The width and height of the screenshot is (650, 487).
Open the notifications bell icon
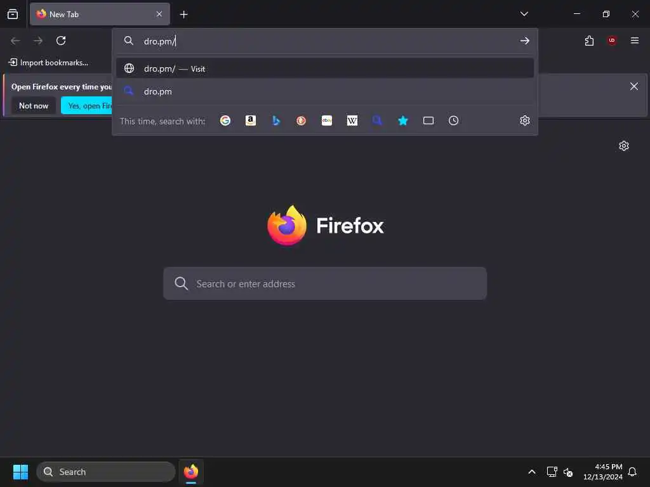tap(632, 472)
